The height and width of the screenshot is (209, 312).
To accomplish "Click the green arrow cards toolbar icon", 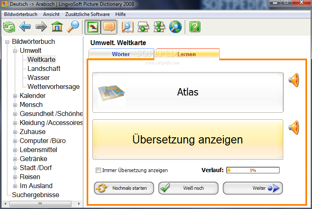I will coord(159,27).
